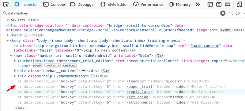Click the '1 of 36' result counter
Screen dimensions: 245x111
[x=234, y=13]
